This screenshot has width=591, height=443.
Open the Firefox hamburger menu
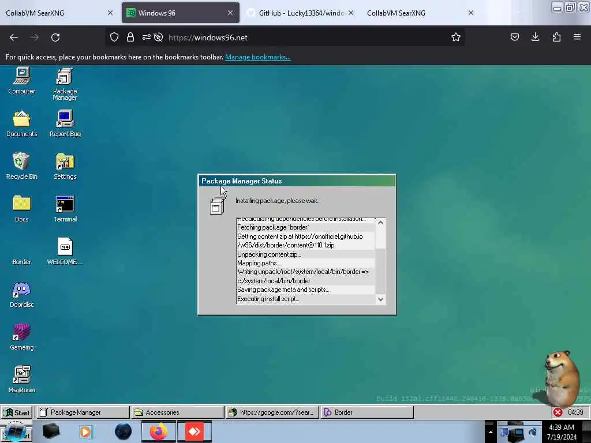(577, 37)
